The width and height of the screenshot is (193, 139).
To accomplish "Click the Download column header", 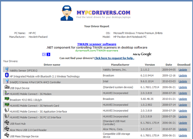I will (184, 65).
